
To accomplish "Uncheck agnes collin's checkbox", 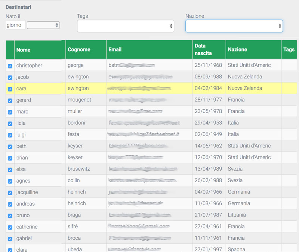I will 10,181.
